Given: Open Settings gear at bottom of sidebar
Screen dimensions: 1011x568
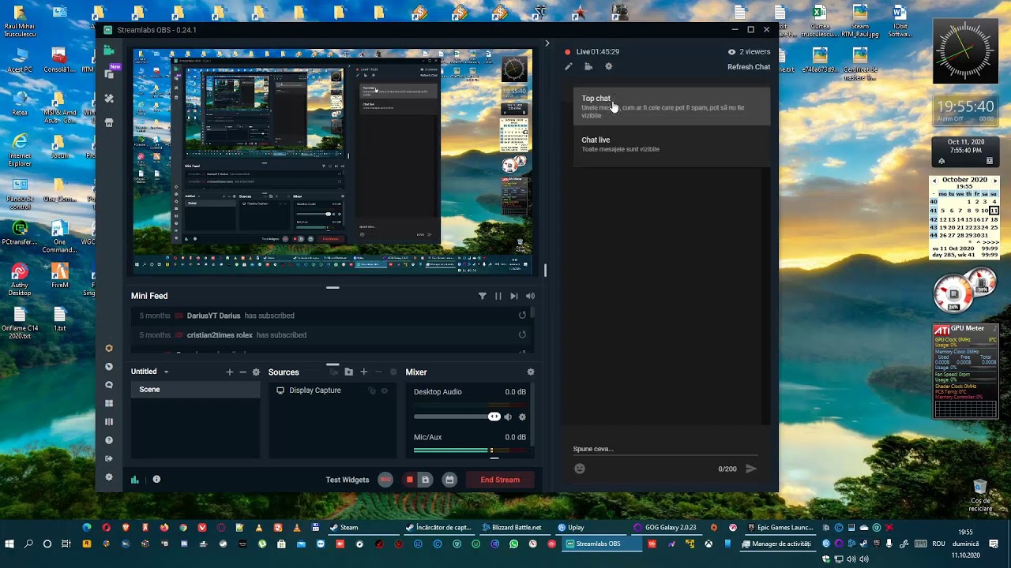Looking at the screenshot, I should 109,477.
